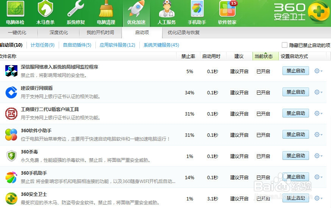Select the 启动项 tab
331x208 pixels.
[x=142, y=33]
